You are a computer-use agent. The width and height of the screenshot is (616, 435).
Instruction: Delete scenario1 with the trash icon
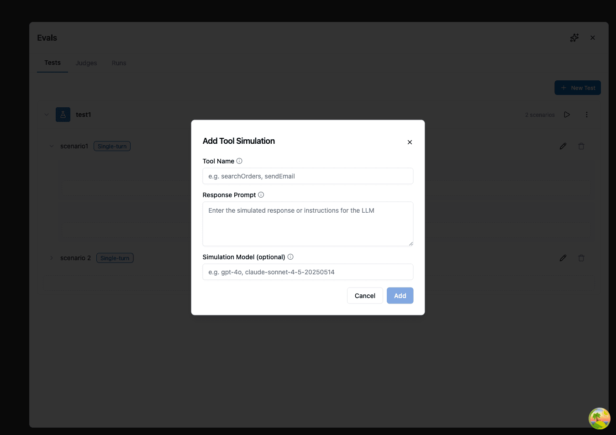581,146
